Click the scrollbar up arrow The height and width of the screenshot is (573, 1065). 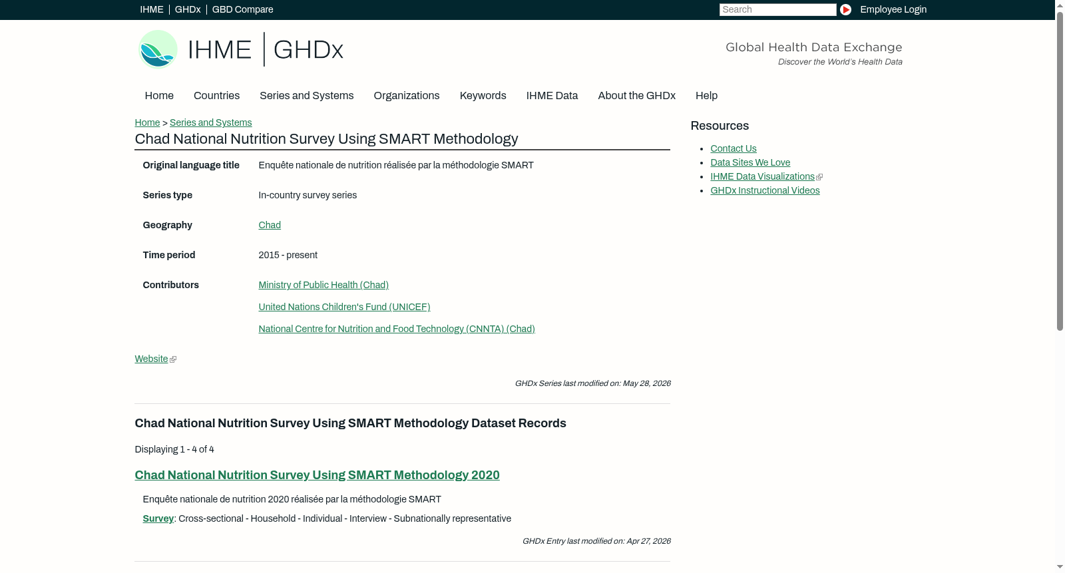click(1060, 5)
